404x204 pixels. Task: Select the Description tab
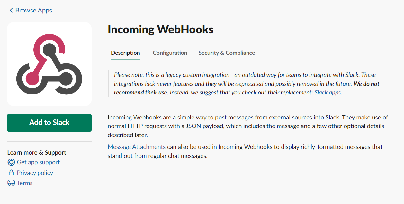125,53
